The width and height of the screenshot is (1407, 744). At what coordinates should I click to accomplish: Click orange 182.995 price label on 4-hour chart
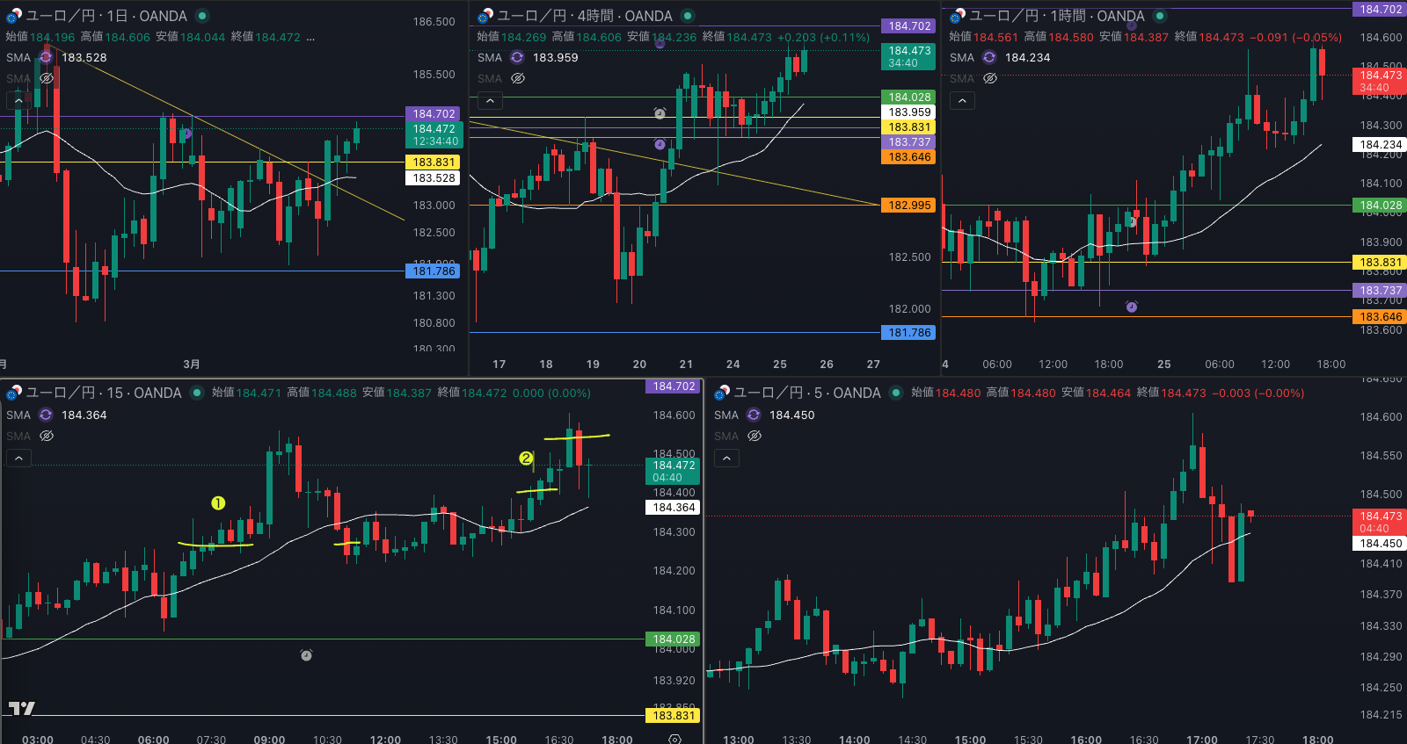(x=908, y=205)
